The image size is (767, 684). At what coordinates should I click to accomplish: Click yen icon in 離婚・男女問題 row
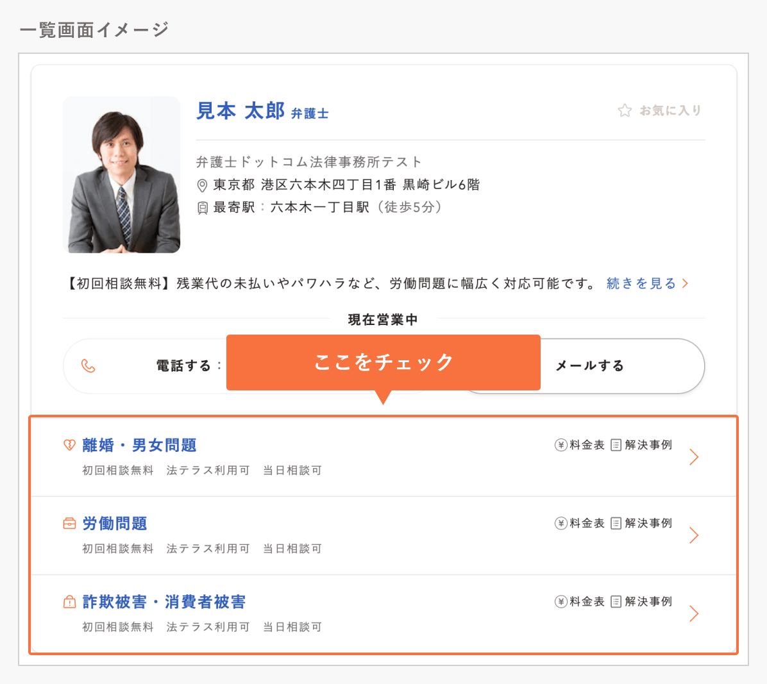click(560, 445)
